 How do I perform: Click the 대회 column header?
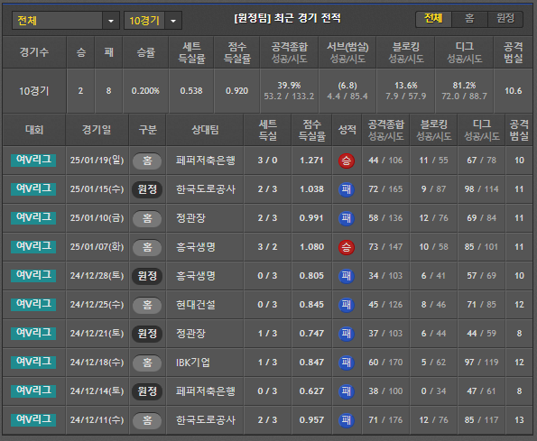34,130
